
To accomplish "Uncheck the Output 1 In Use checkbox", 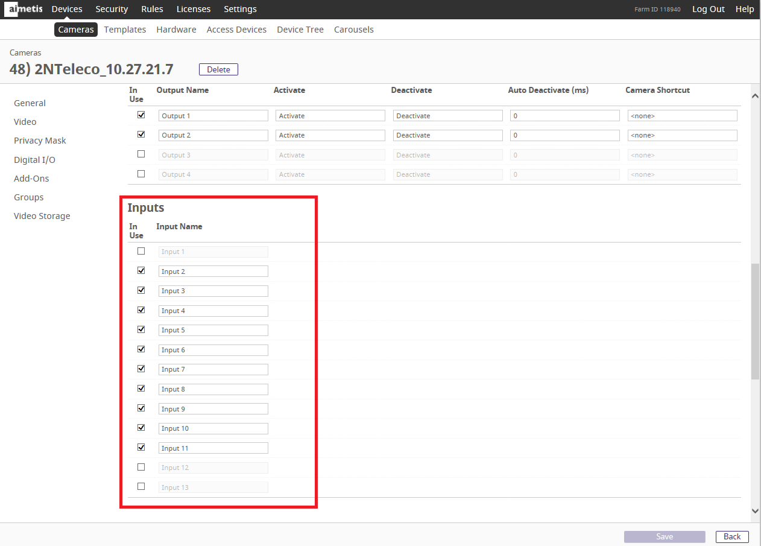I will 141,115.
